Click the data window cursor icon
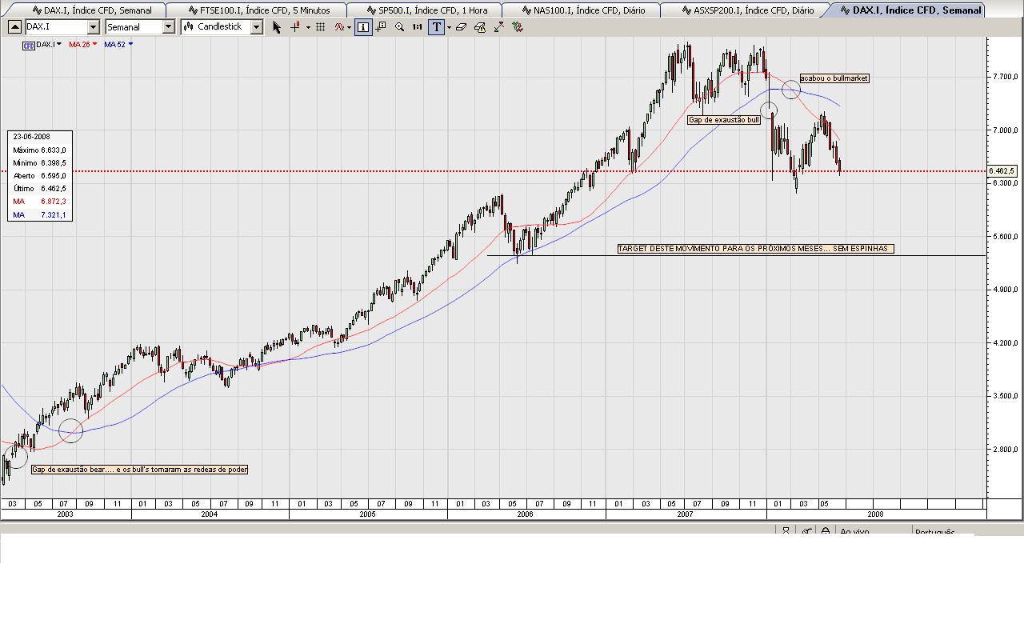 coord(380,26)
